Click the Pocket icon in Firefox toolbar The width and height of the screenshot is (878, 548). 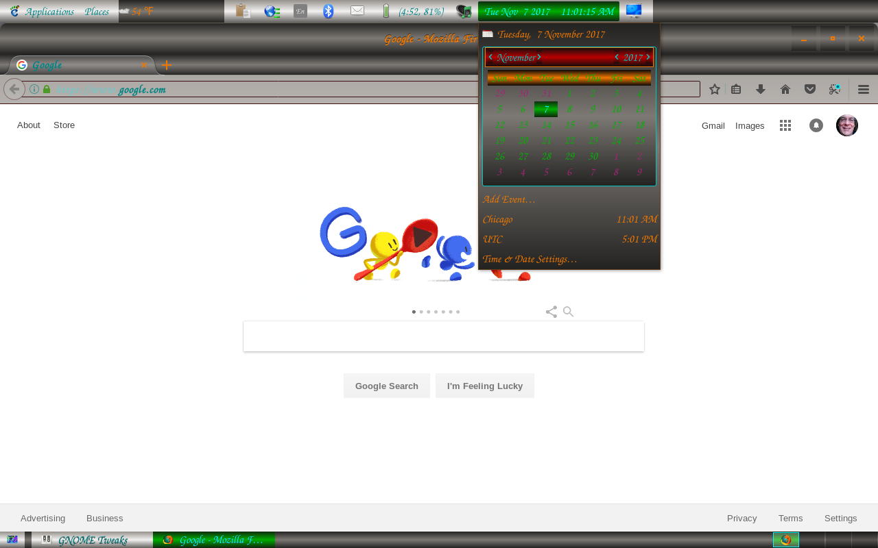[x=810, y=89]
